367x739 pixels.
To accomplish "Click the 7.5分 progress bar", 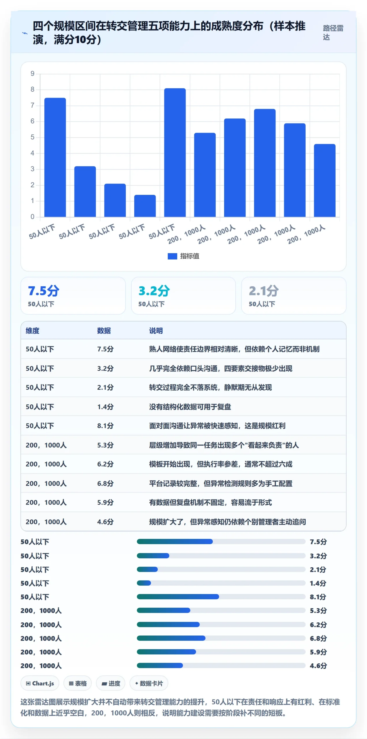I will click(221, 542).
